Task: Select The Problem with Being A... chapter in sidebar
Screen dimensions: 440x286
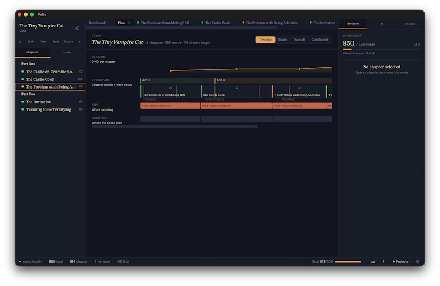Action: (50, 87)
